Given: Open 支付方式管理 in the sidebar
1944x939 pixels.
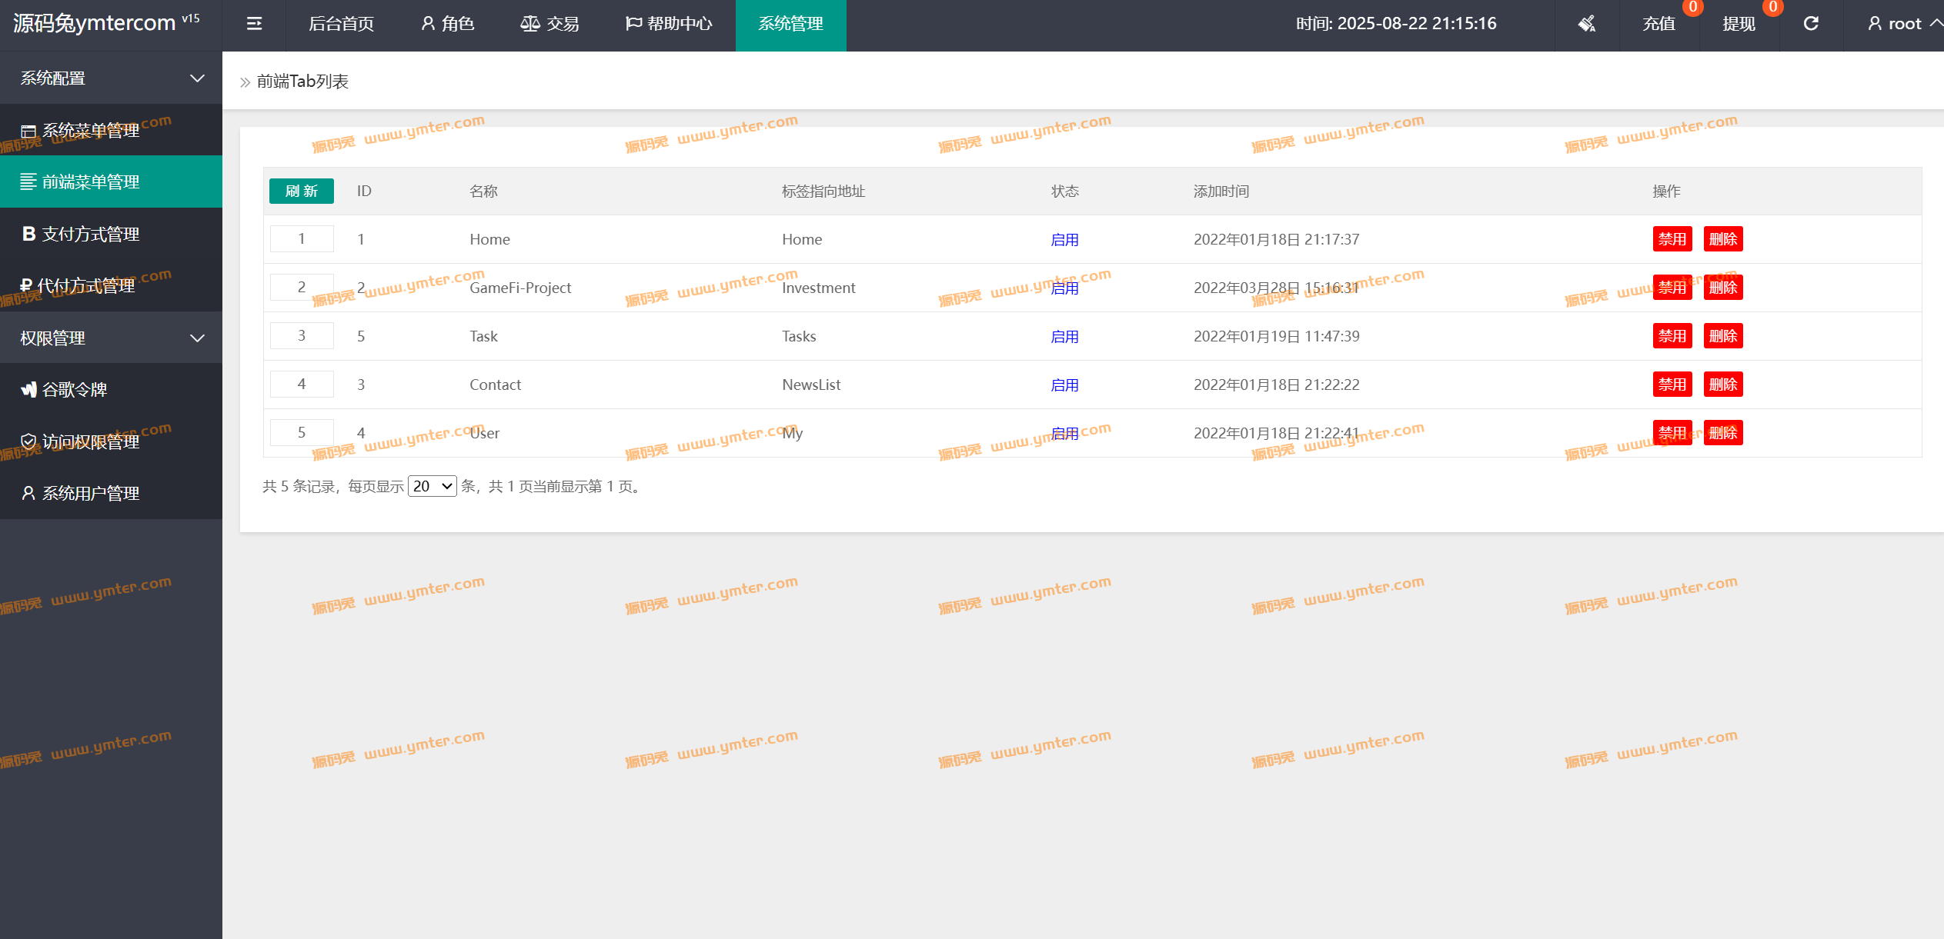Looking at the screenshot, I should 111,234.
